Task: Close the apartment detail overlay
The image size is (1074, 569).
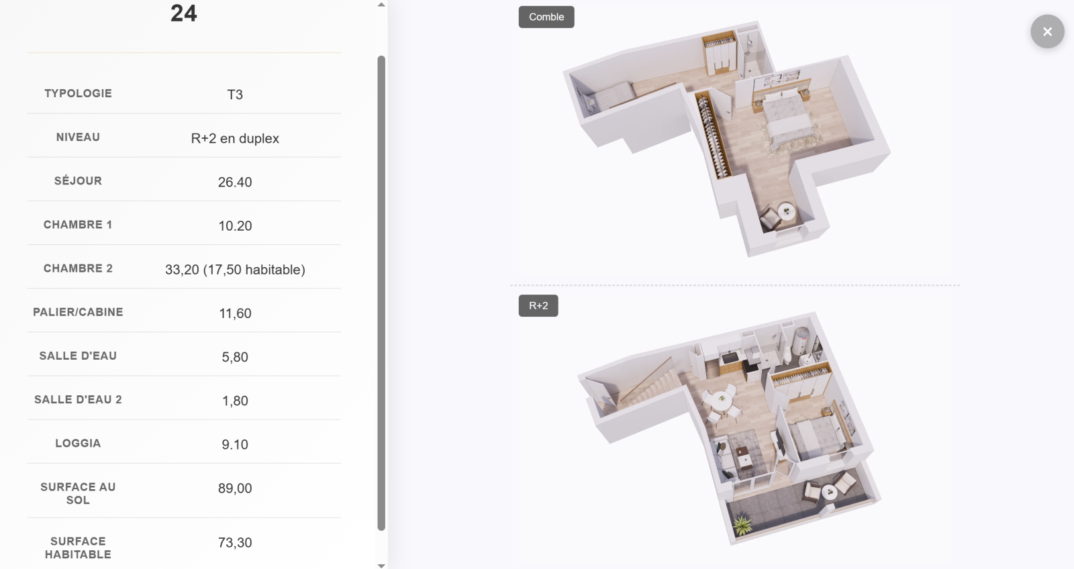Action: (x=1047, y=32)
